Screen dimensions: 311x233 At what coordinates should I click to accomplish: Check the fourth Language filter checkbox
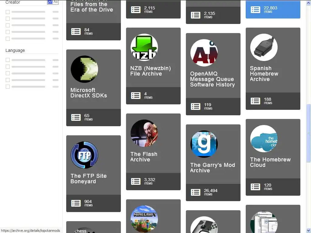pyautogui.click(x=8, y=80)
